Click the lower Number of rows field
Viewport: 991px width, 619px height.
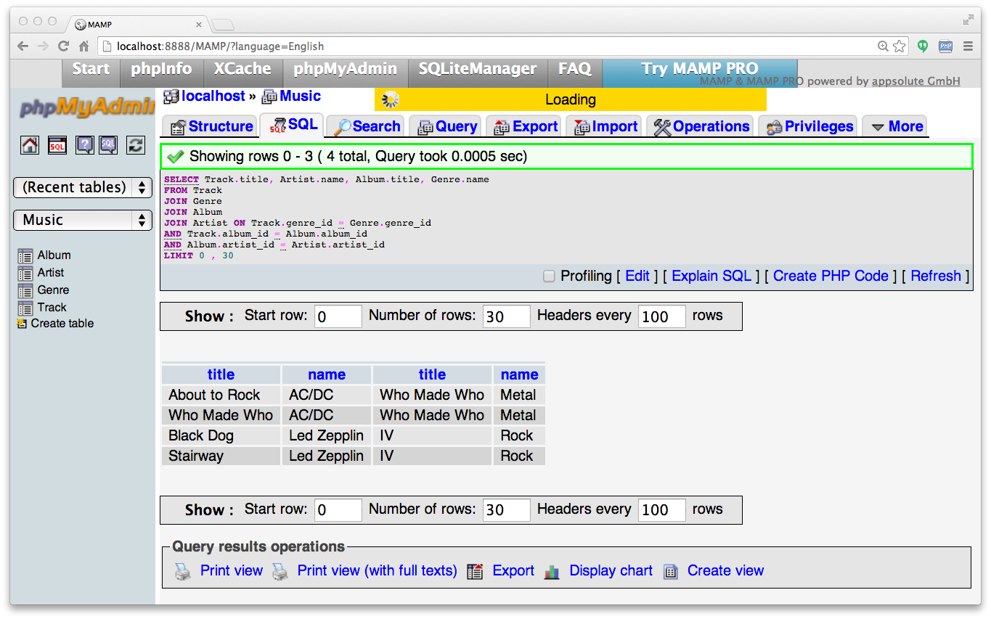(x=507, y=510)
